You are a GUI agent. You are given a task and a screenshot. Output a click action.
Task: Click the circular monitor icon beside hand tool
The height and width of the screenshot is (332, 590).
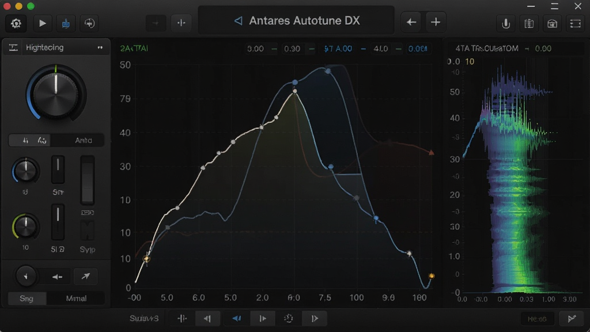tap(89, 23)
